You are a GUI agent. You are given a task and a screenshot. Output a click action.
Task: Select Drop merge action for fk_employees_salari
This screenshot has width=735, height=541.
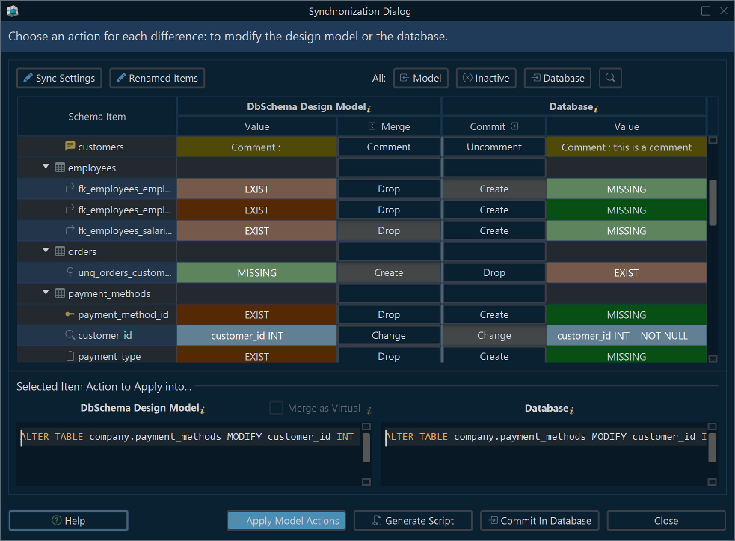point(389,231)
